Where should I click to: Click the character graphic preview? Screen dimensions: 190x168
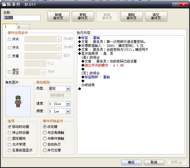click(18, 101)
